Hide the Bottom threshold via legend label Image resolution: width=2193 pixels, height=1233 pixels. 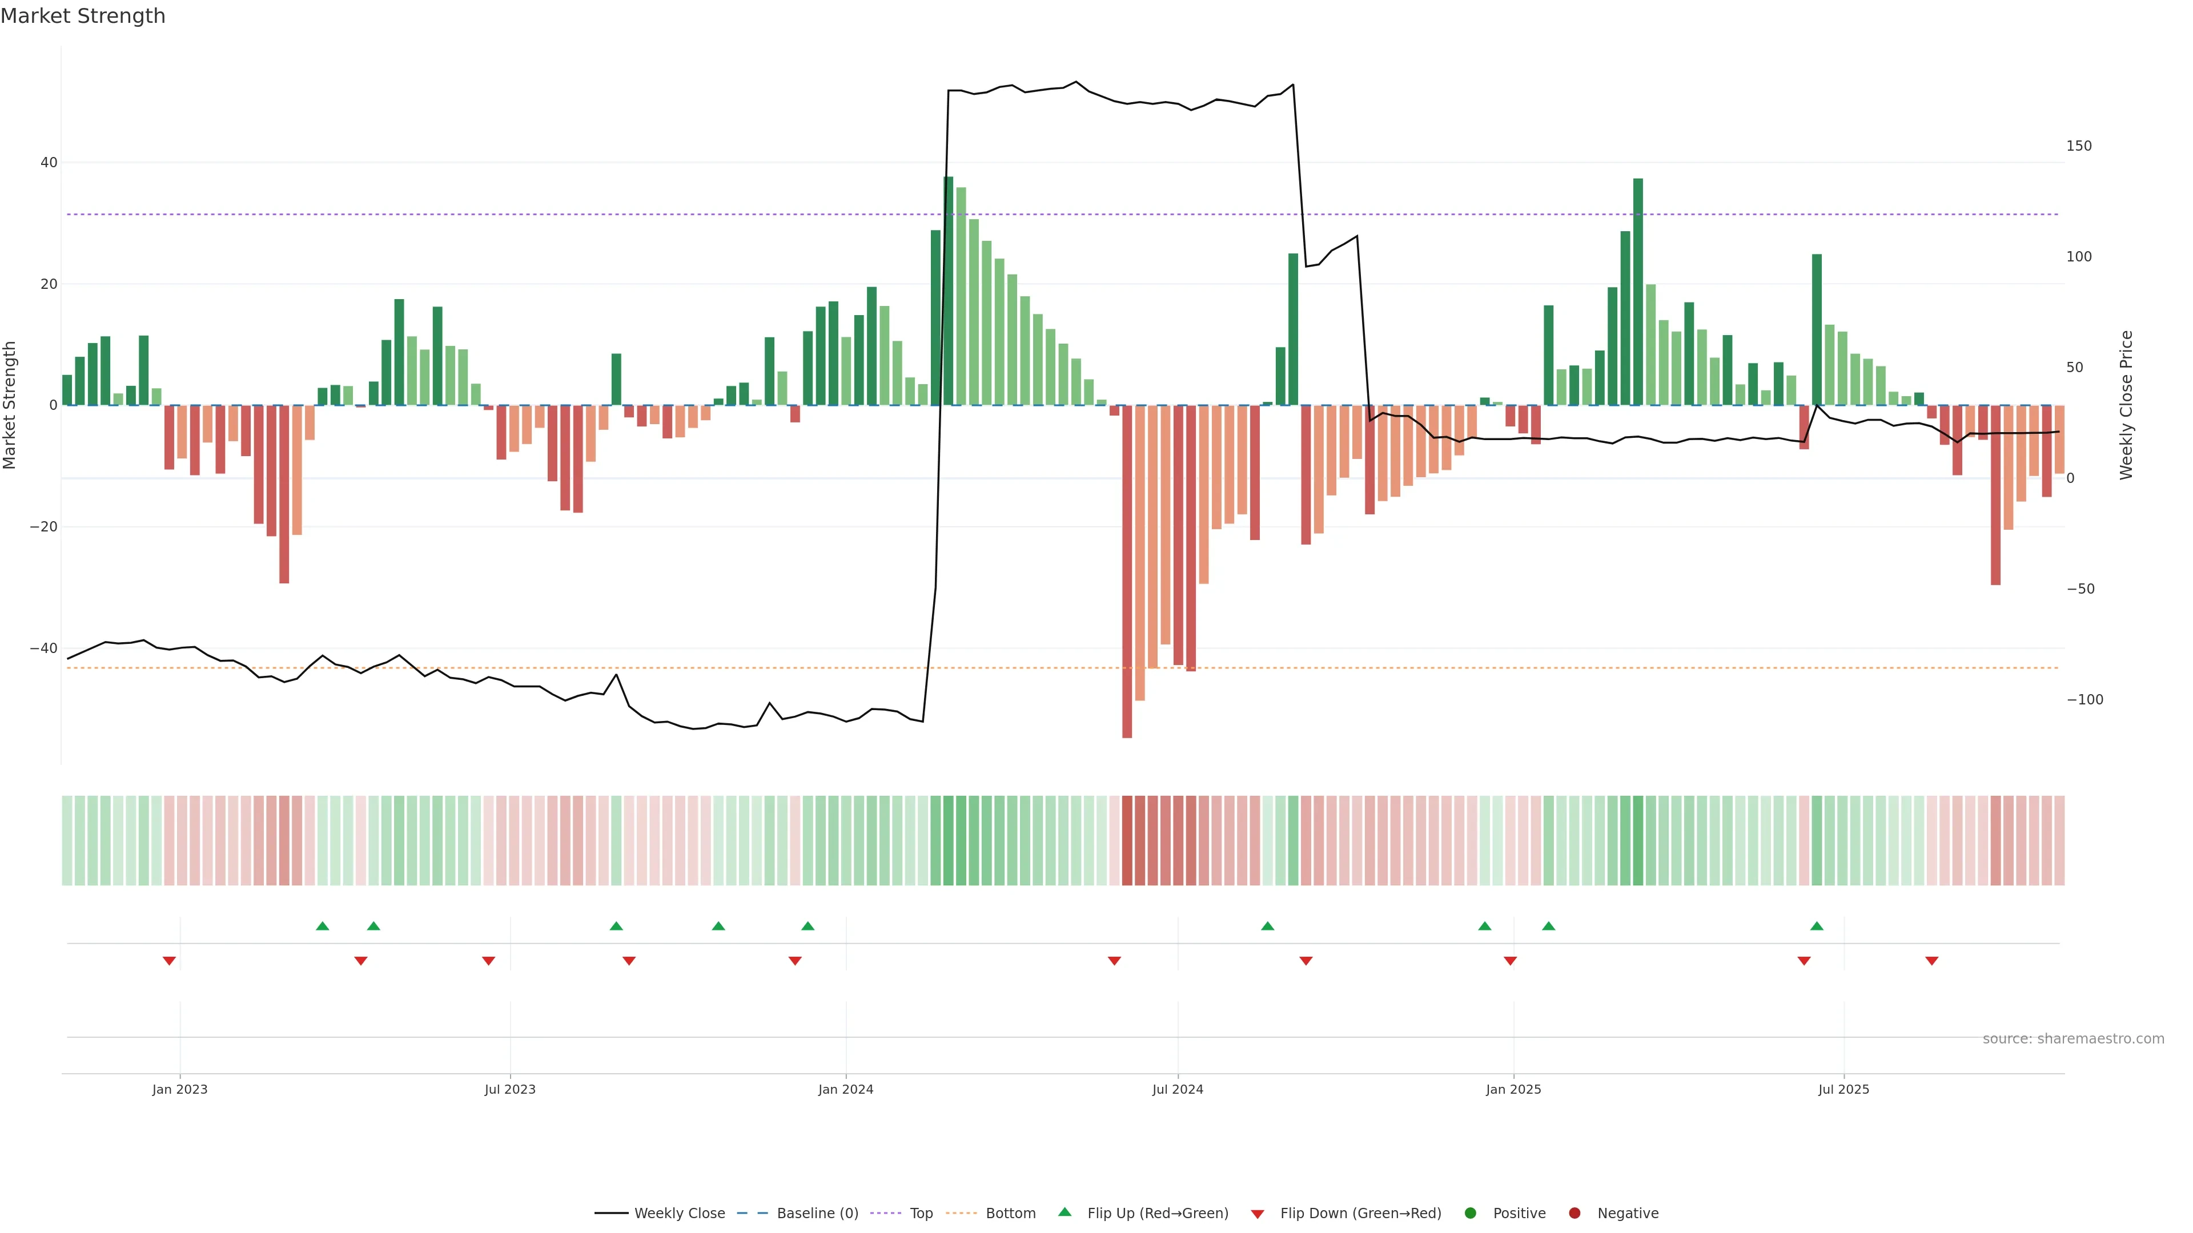pyautogui.click(x=1010, y=1214)
